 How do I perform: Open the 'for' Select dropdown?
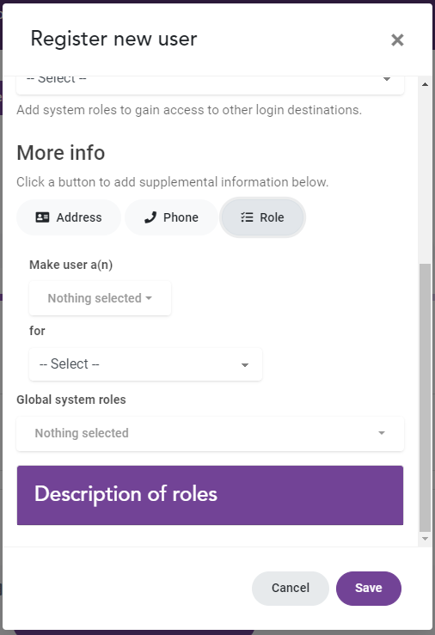(145, 364)
